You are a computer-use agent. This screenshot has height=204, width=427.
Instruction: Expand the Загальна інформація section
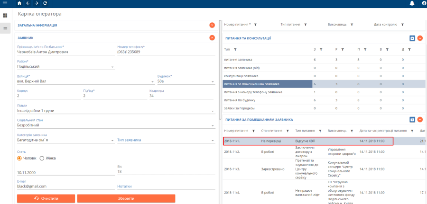(x=212, y=25)
